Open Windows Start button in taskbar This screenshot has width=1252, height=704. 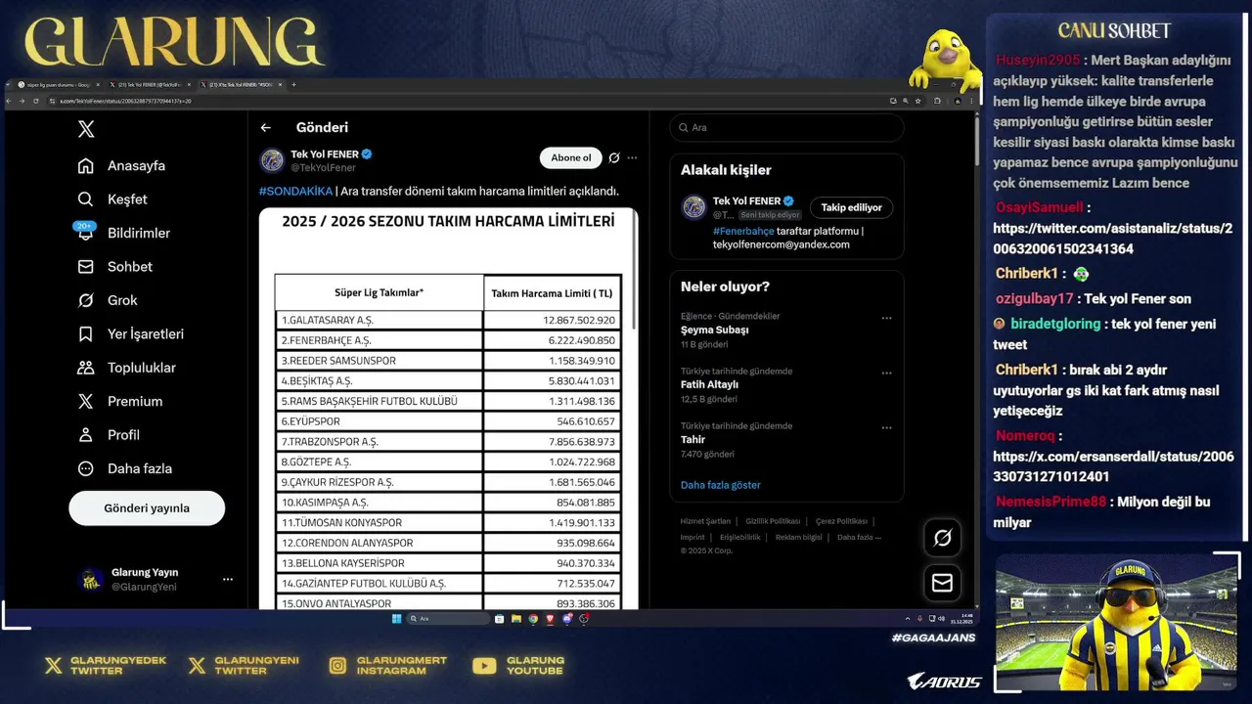396,619
